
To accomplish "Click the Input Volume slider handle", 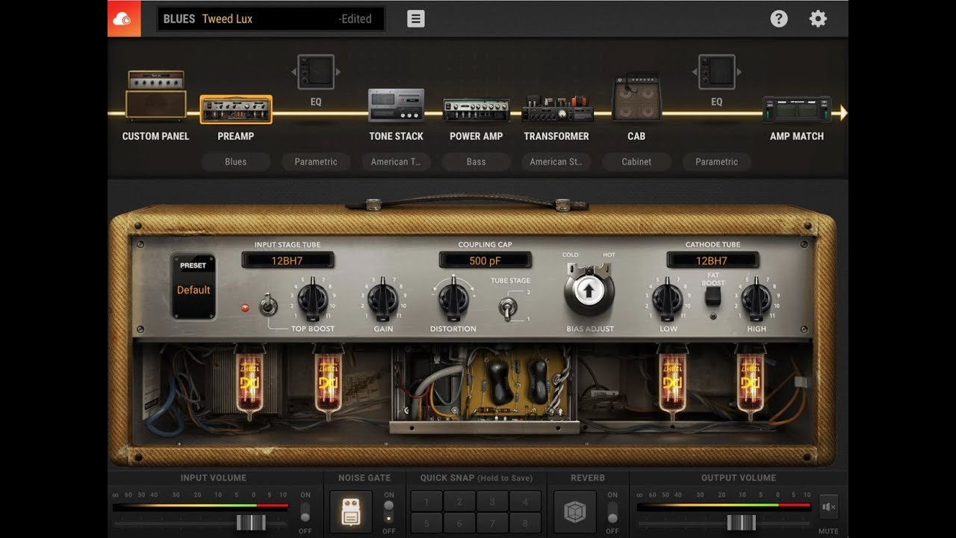I will coord(251,522).
